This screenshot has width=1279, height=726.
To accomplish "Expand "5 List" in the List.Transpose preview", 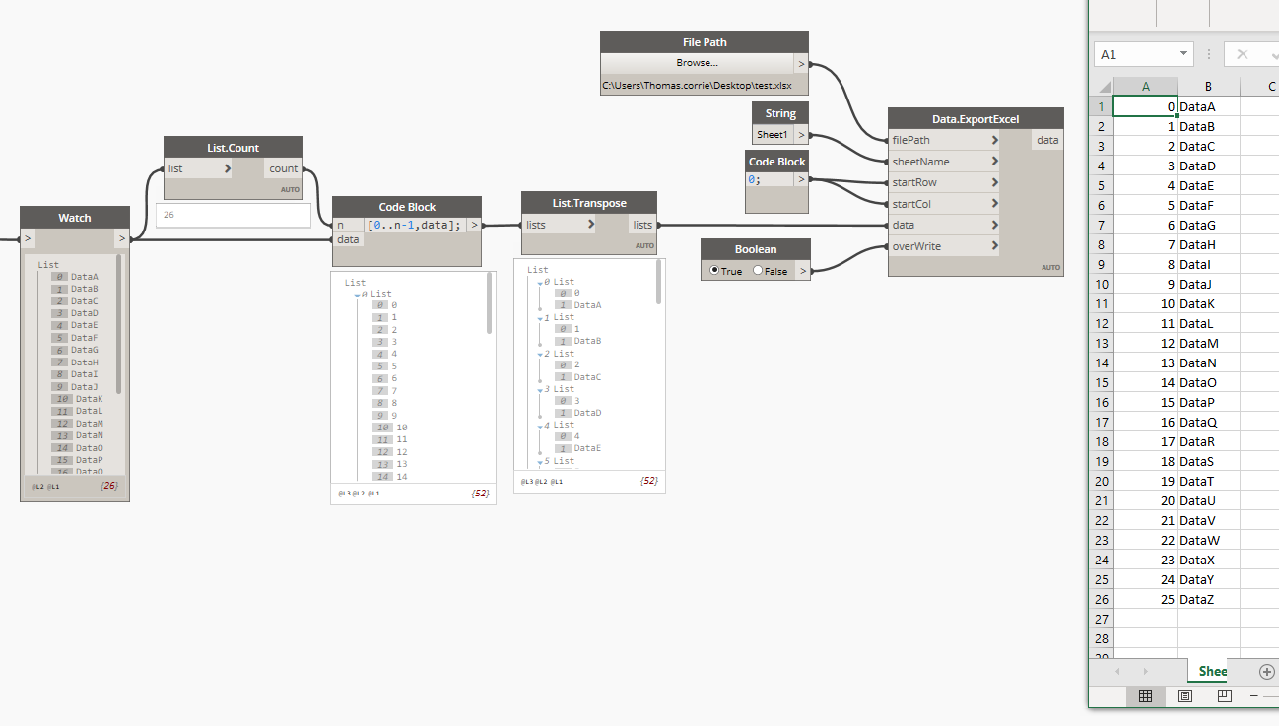I will pyautogui.click(x=540, y=461).
